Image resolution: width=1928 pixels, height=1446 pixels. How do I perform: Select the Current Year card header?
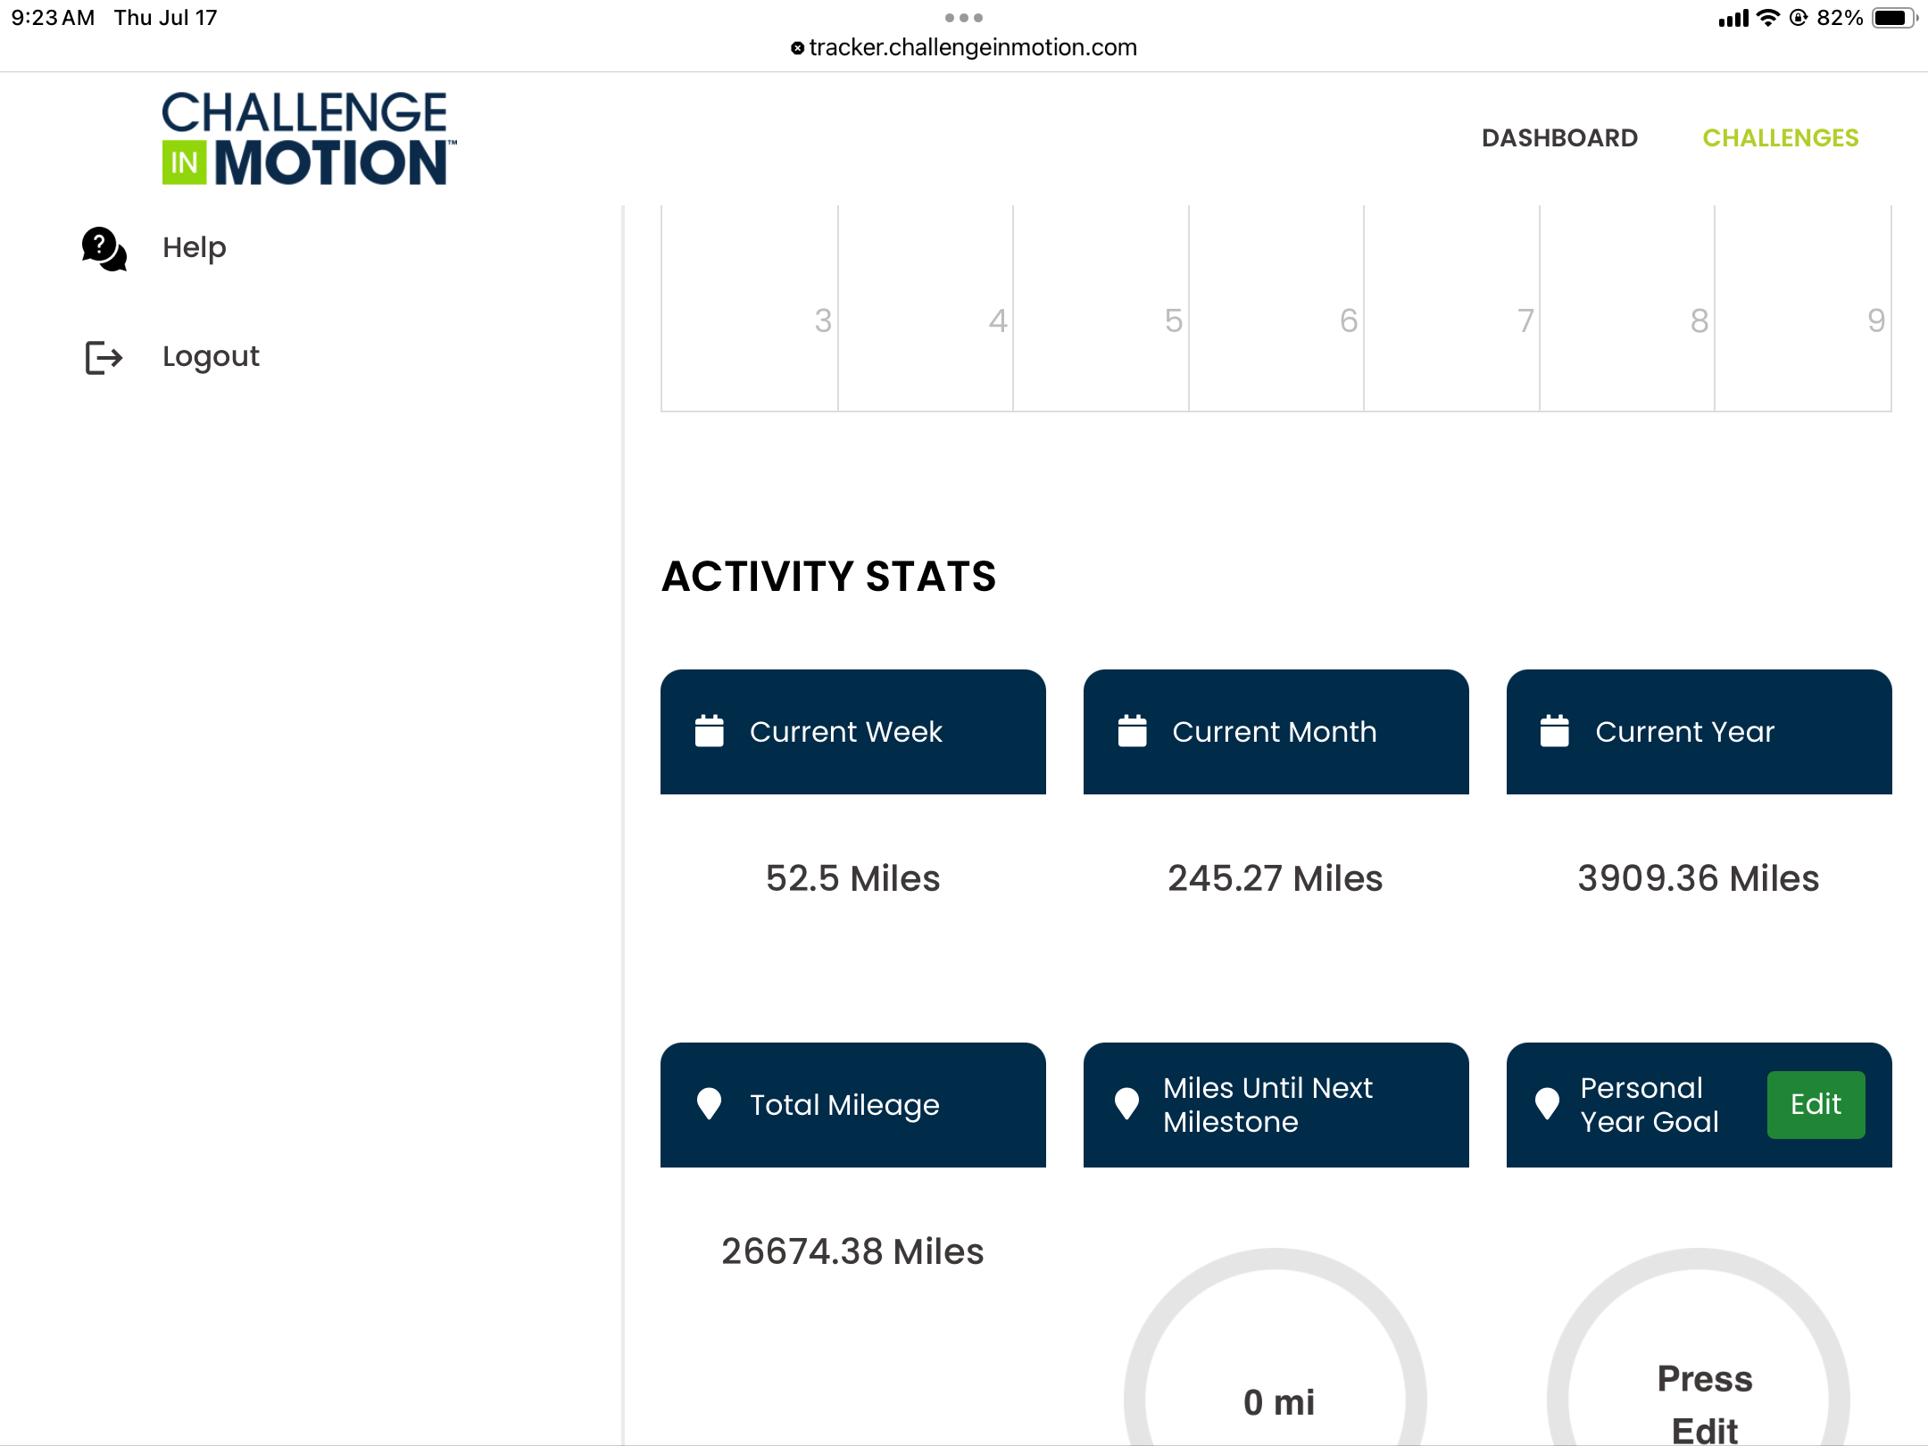pos(1699,731)
